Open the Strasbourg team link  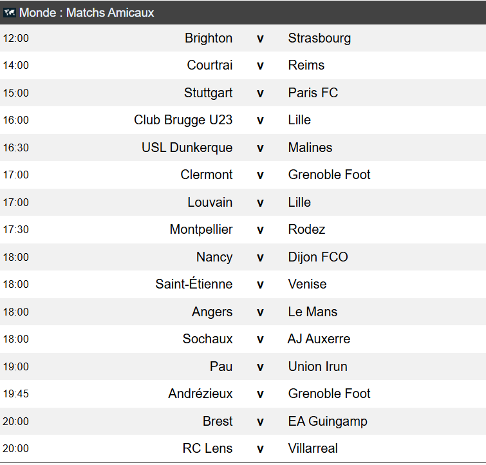(x=319, y=39)
